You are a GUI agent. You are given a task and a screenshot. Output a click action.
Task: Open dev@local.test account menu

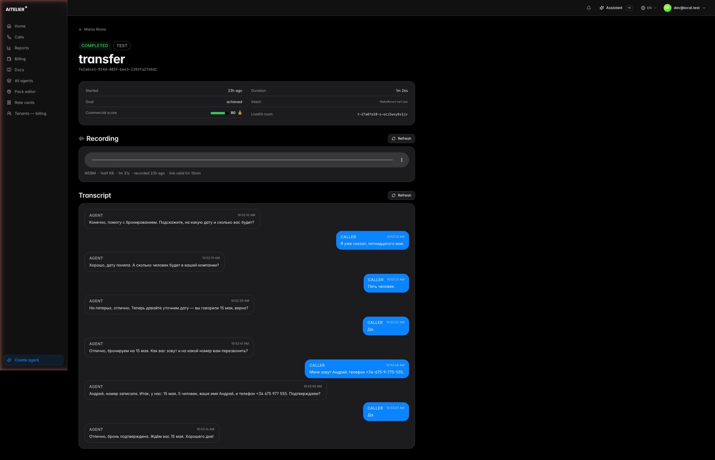[x=685, y=8]
